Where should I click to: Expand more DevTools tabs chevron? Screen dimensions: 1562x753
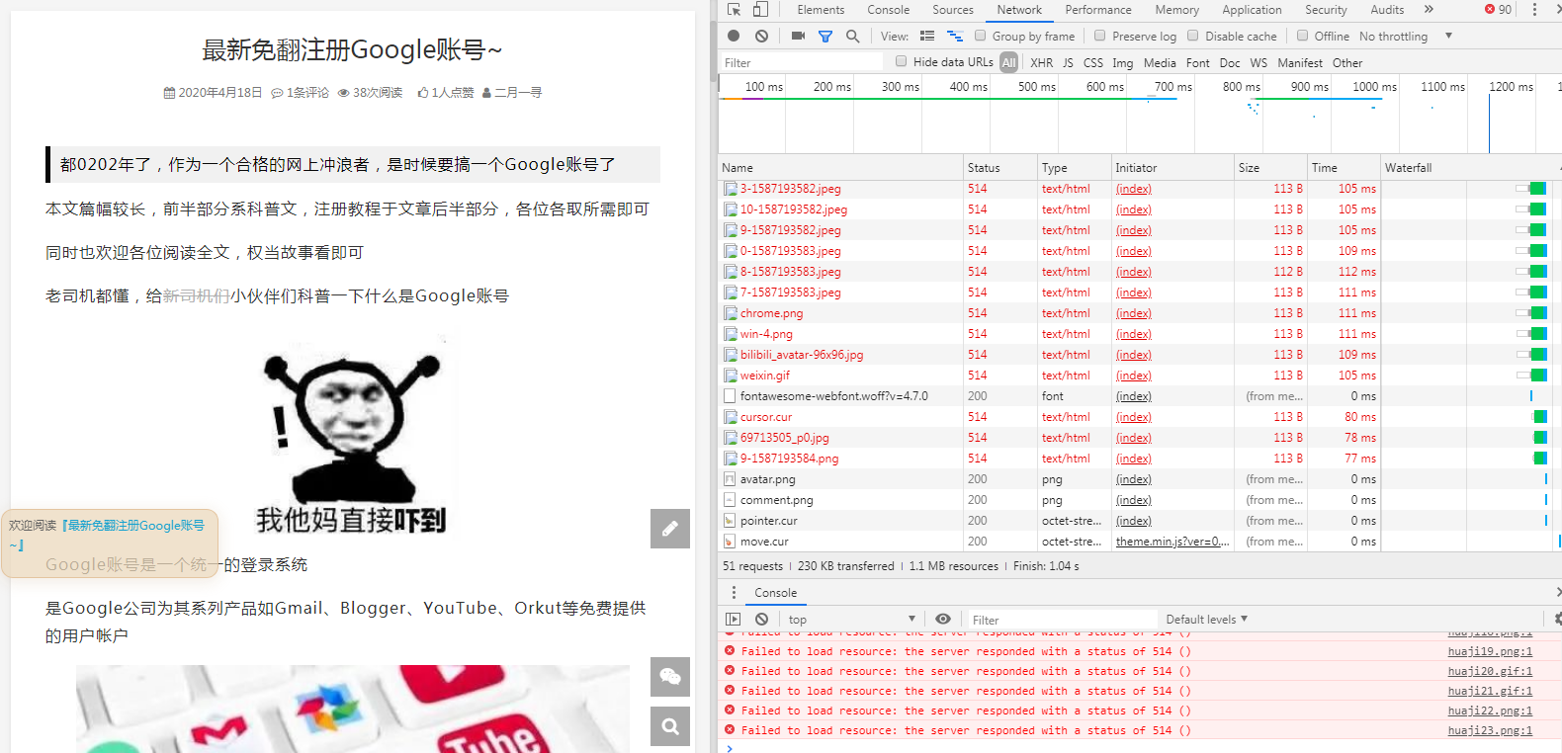(x=1429, y=10)
